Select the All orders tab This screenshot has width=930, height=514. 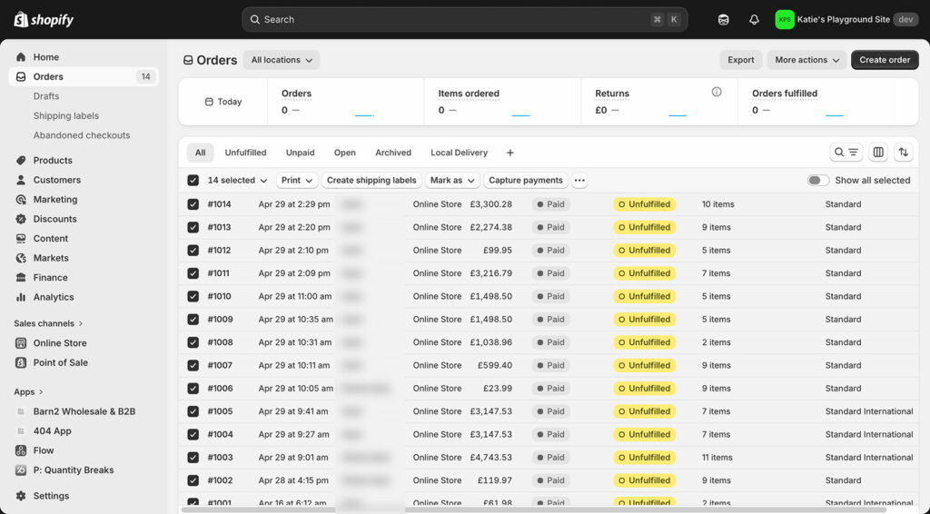(x=201, y=153)
